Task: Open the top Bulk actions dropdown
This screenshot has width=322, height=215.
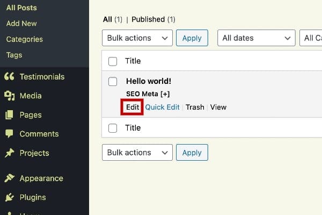Action: tap(137, 38)
